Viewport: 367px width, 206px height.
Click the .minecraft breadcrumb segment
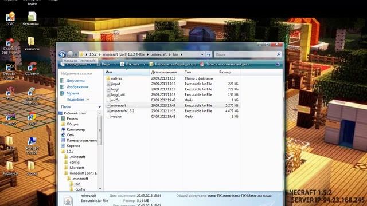[159, 54]
